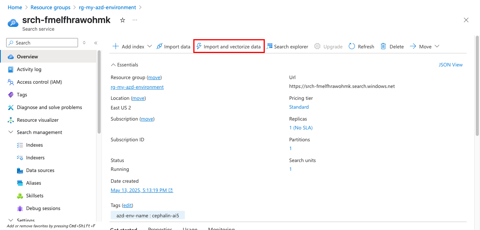The image size is (480, 230).
Task: Click the sidebar Search input field
Action: [42, 43]
